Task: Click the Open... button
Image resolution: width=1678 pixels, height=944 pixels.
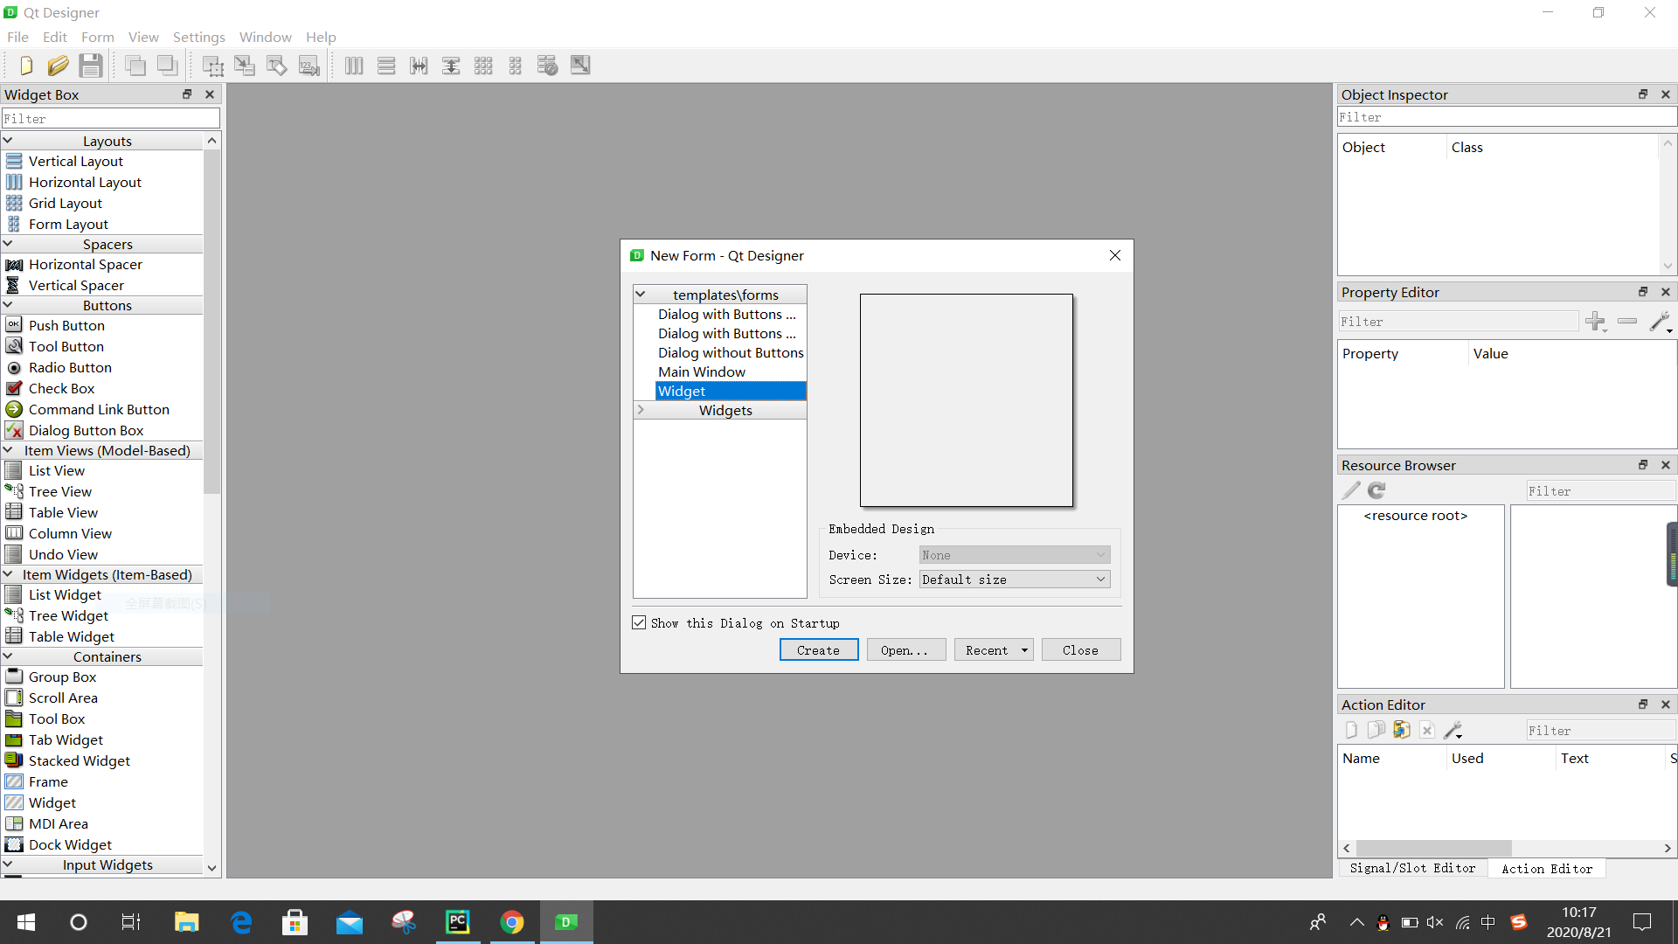Action: [905, 650]
